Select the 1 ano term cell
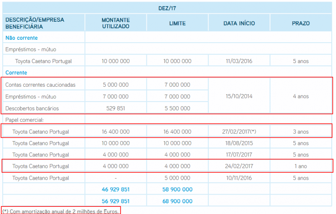336x214 pixels. pyautogui.click(x=301, y=166)
